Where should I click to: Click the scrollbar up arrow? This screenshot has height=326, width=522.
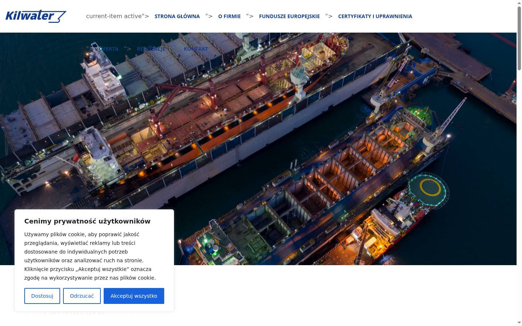coord(519,3)
